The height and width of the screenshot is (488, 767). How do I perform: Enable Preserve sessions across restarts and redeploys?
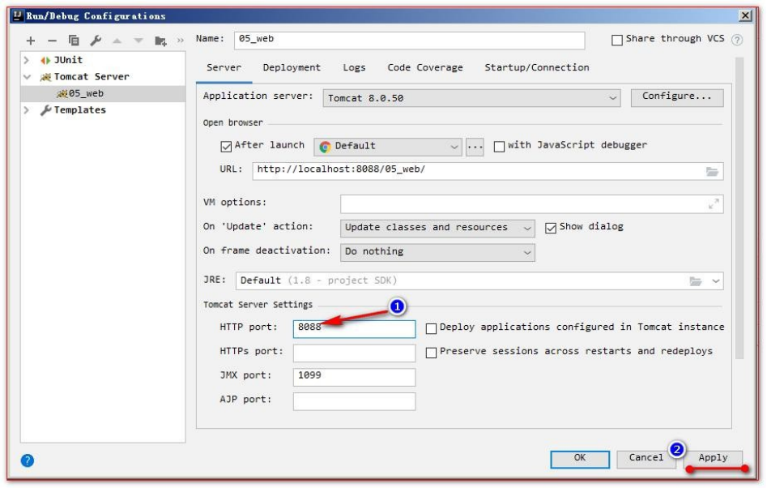431,353
